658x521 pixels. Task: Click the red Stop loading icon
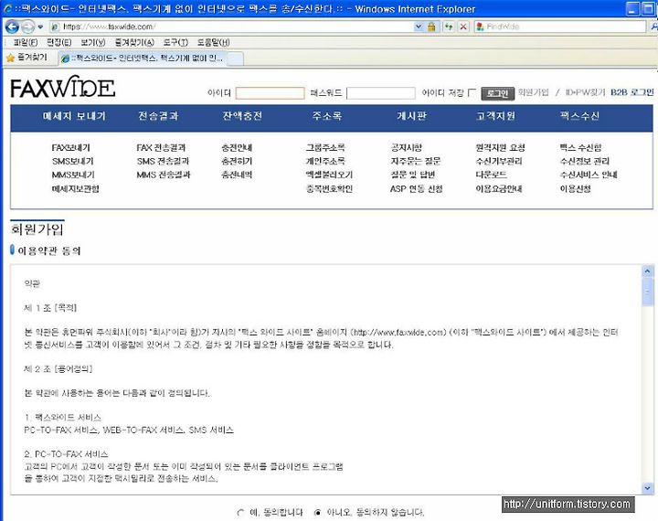463,27
